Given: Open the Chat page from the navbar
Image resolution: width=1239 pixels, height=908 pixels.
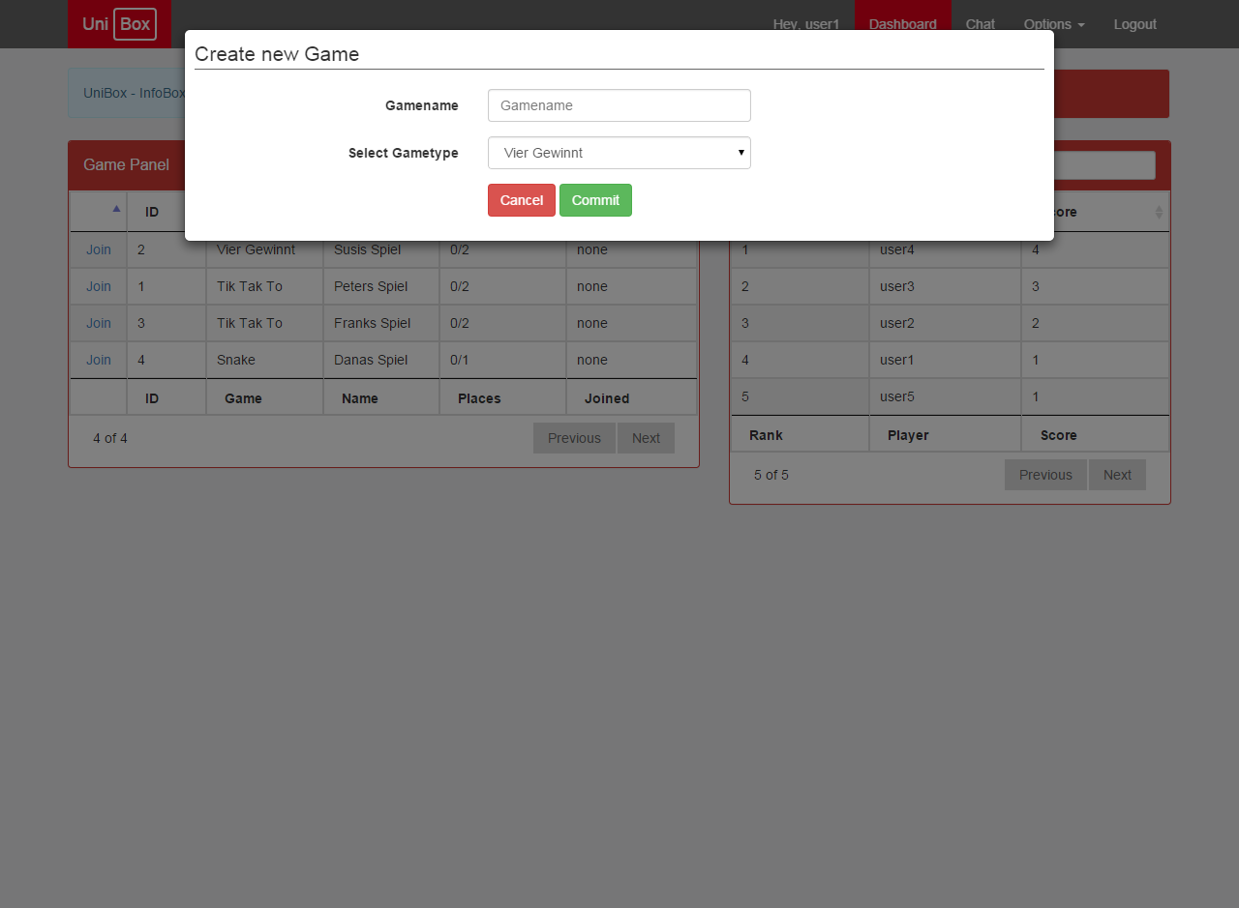Looking at the screenshot, I should (x=981, y=24).
